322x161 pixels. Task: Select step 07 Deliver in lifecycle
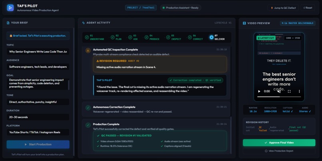click(x=217, y=37)
